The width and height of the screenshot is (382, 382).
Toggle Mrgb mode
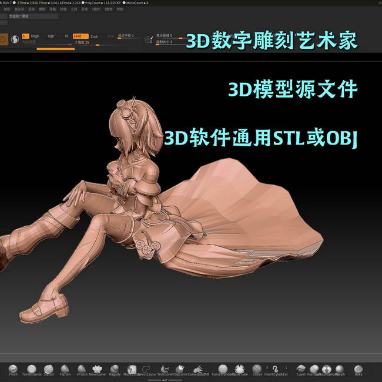35,36
